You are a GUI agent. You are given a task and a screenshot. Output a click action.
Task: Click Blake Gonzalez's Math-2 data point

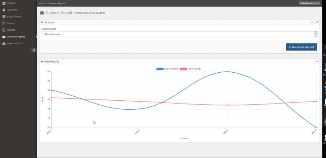140,109
